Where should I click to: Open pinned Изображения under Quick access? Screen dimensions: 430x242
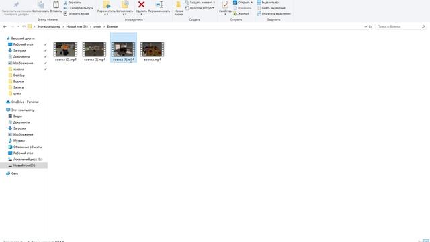tap(23, 63)
